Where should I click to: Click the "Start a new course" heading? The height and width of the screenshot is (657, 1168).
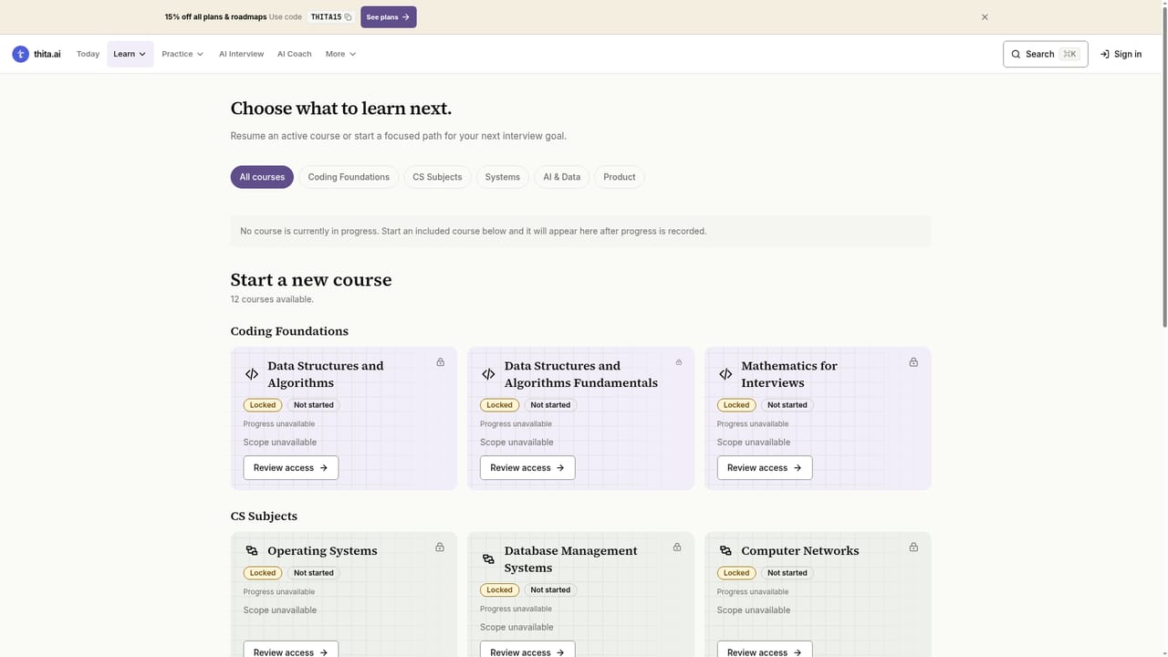[x=311, y=280]
